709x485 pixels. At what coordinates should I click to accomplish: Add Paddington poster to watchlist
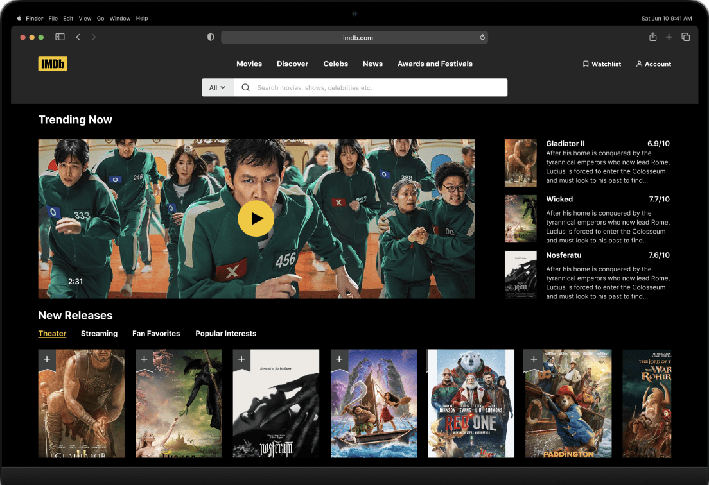tap(534, 360)
